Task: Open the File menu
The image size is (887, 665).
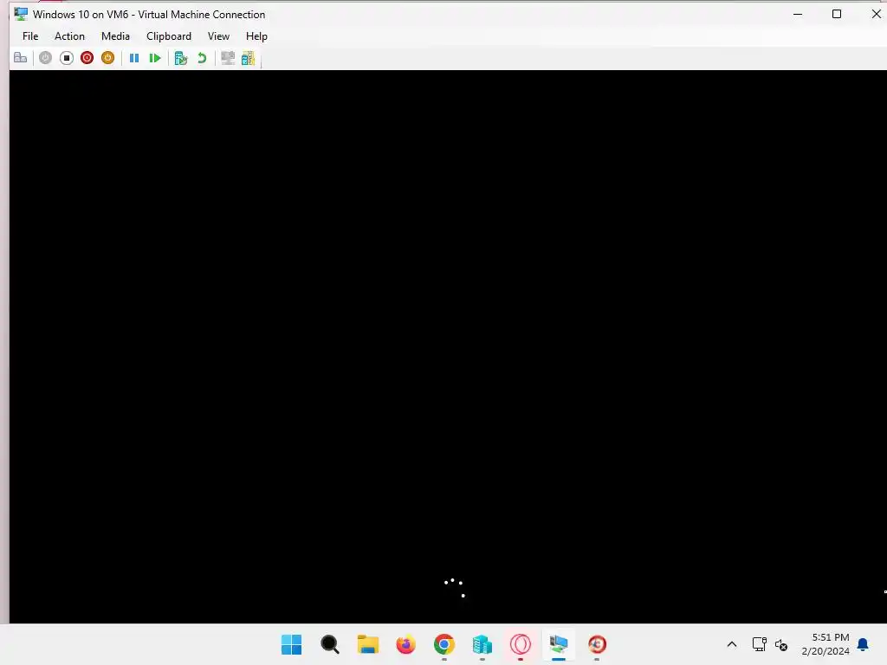Action: click(30, 36)
